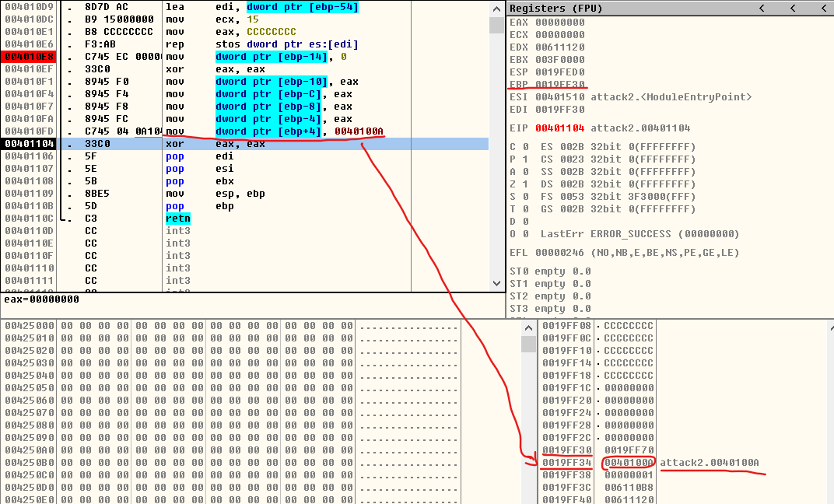Select the breakpoint at address 004010E8

[30, 57]
